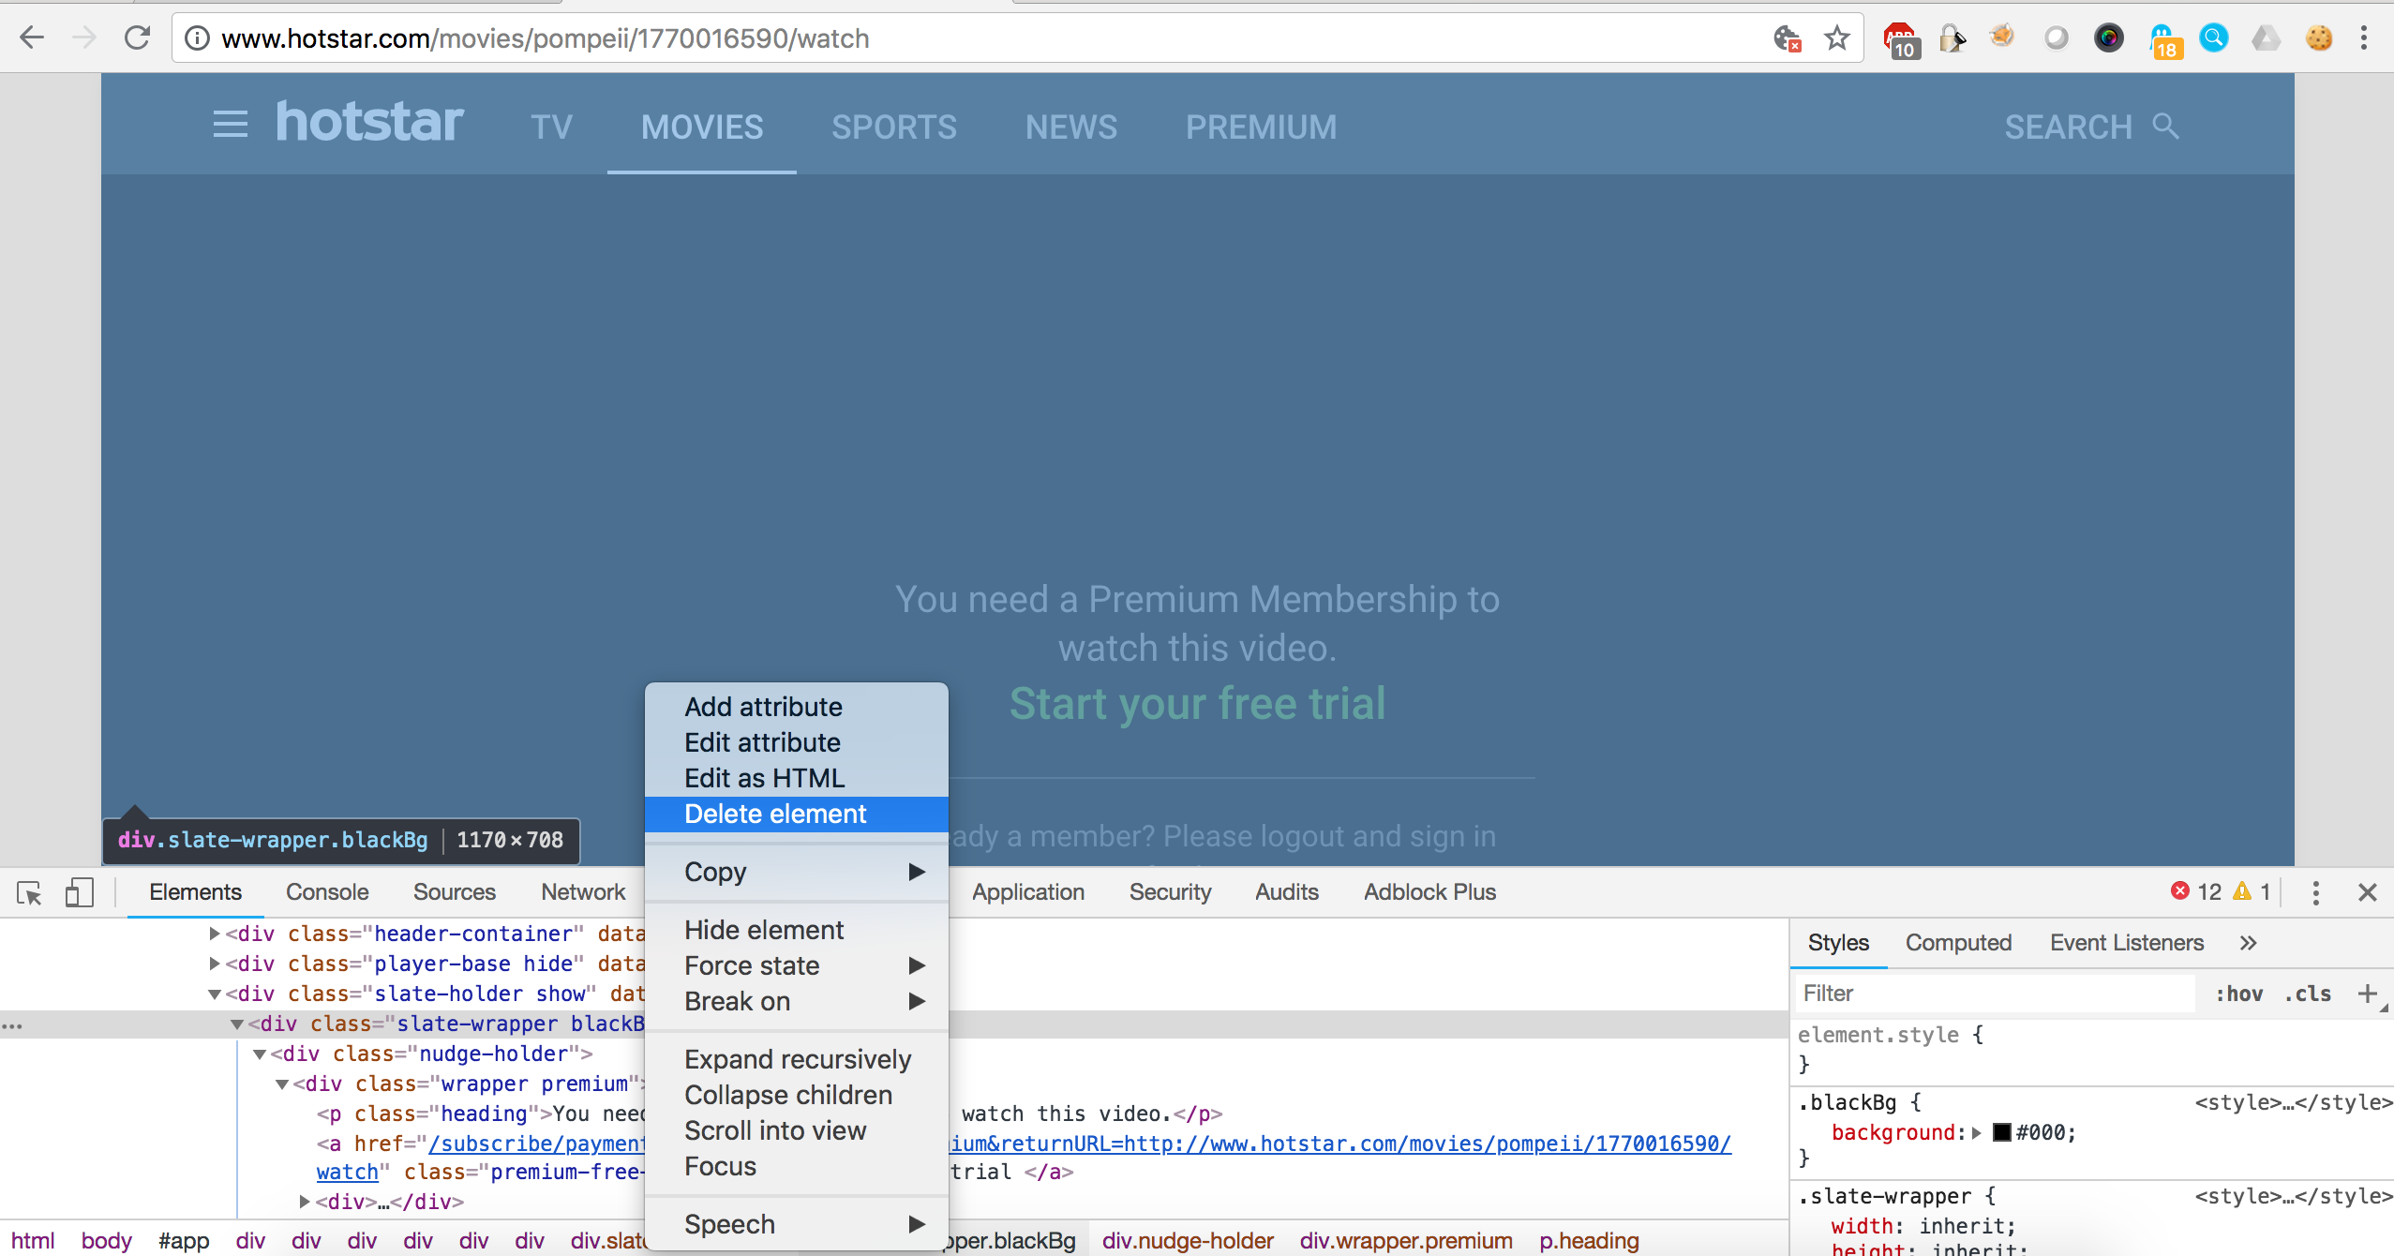Click the browser forward arrow
Image resolution: width=2394 pixels, height=1256 pixels.
(x=84, y=38)
